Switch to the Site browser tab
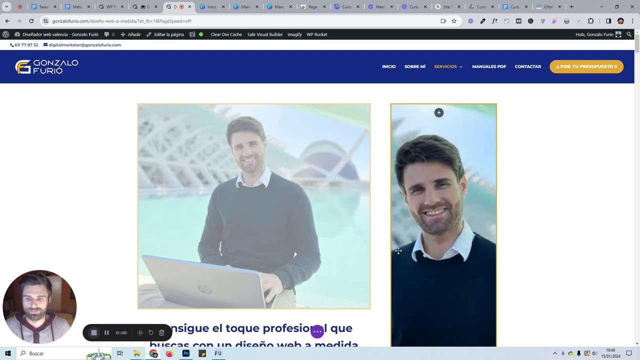The image size is (640, 360). click(x=447, y=7)
